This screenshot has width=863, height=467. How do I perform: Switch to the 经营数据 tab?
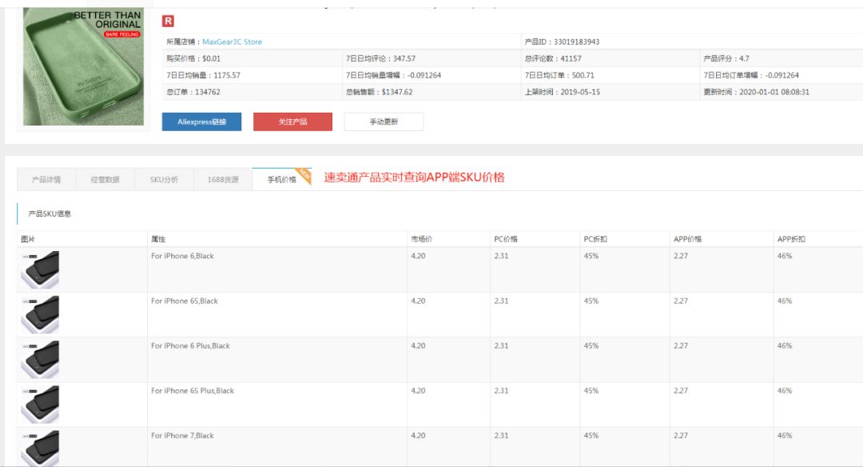click(x=105, y=180)
